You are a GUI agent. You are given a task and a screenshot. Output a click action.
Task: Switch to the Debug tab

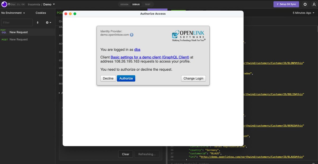click(x=136, y=4)
